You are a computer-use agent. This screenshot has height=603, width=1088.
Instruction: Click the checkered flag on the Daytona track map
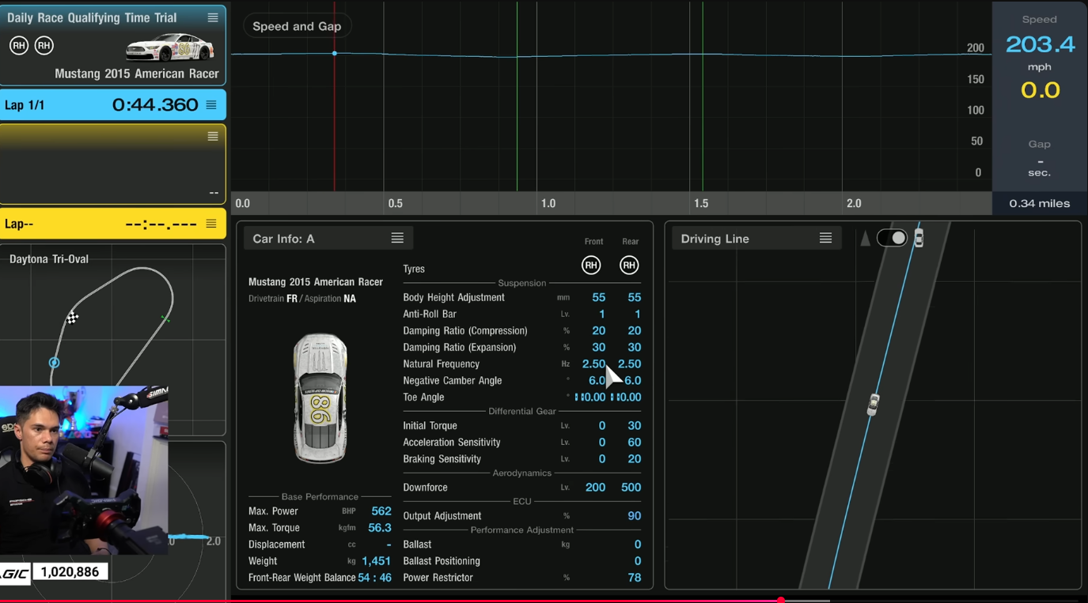[x=72, y=318]
